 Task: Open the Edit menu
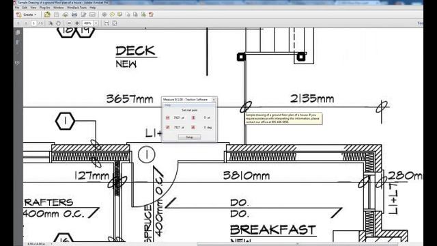25,8
